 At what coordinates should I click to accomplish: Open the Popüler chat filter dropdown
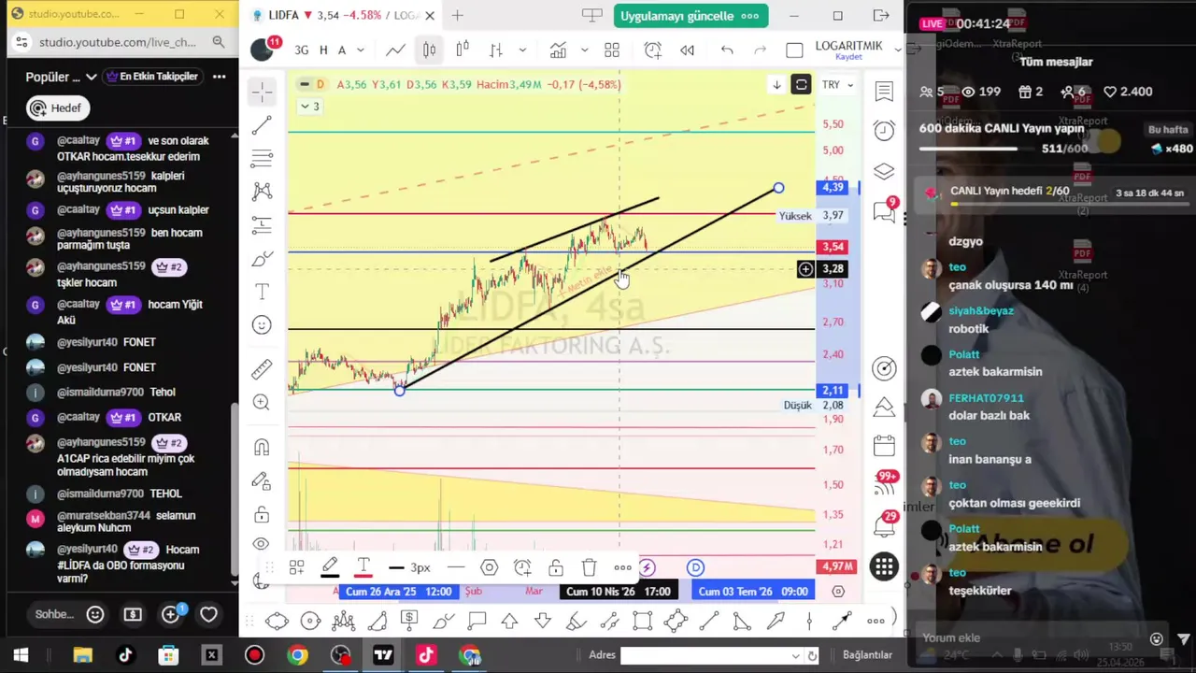point(61,77)
